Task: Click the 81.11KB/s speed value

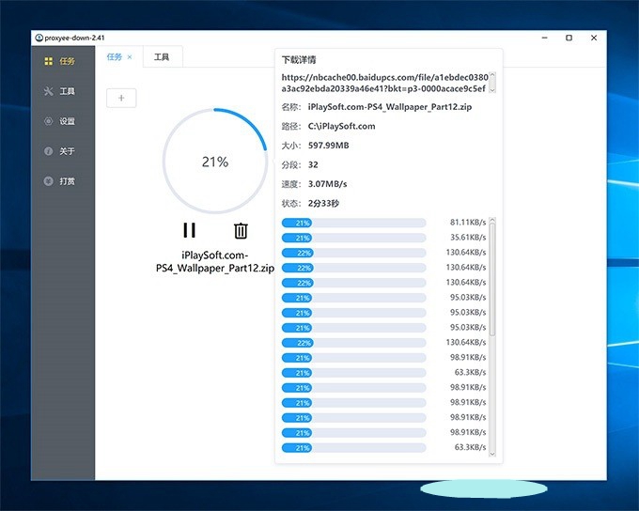Action: pyautogui.click(x=468, y=223)
